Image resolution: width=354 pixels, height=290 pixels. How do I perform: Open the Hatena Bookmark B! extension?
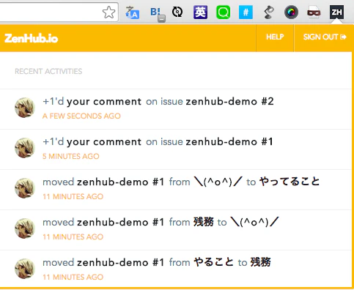[x=158, y=13]
